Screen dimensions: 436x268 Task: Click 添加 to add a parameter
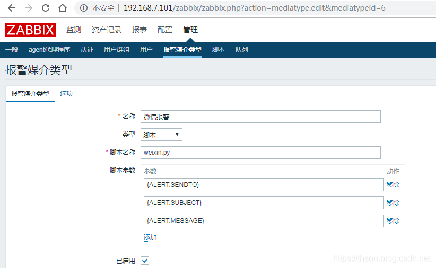150,237
